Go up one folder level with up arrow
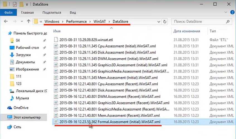236x139 pixels. pyautogui.click(x=28, y=21)
